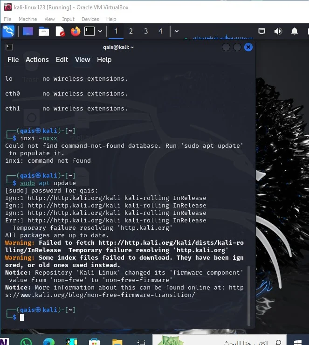
Task: Open the Windows Start menu
Action: tap(297, 341)
